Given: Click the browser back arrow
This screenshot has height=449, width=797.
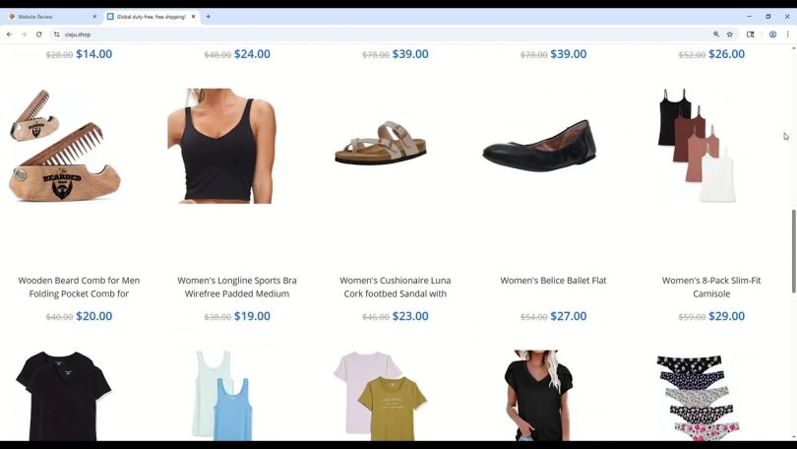Looking at the screenshot, I should pos(9,34).
